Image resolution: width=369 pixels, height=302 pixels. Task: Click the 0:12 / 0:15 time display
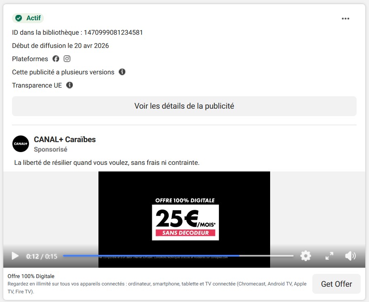(42, 256)
